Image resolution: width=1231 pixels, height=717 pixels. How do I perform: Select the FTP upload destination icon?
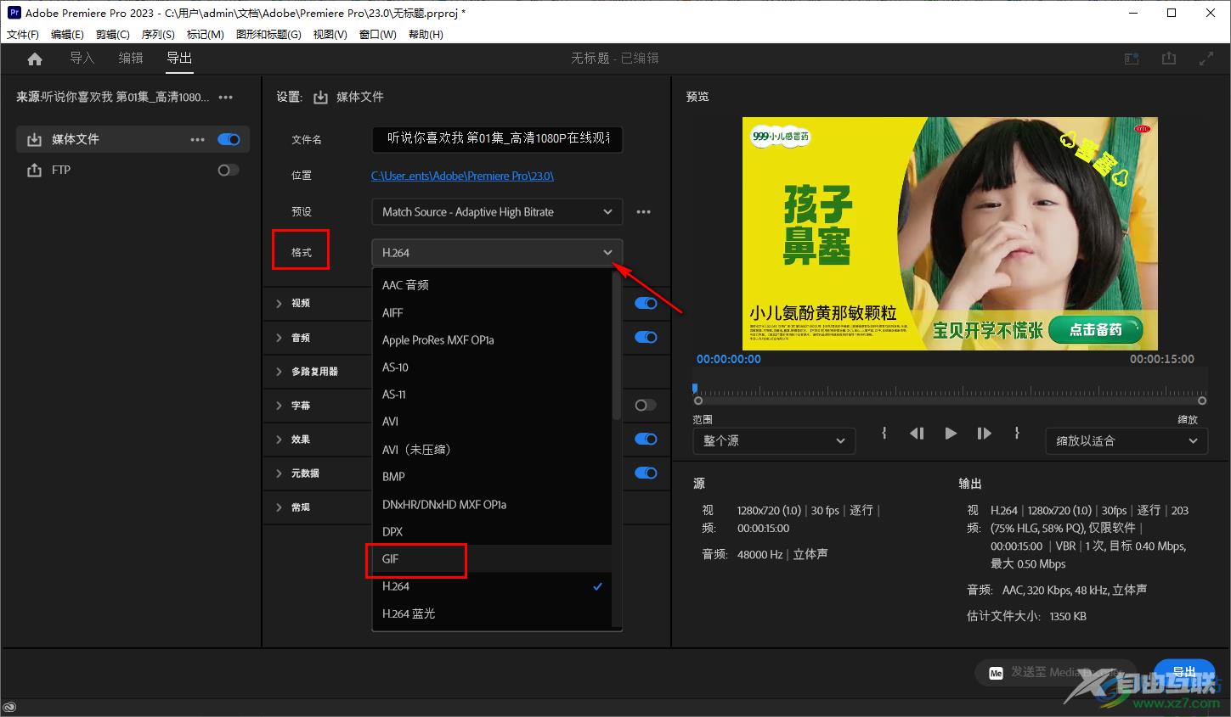pos(34,170)
